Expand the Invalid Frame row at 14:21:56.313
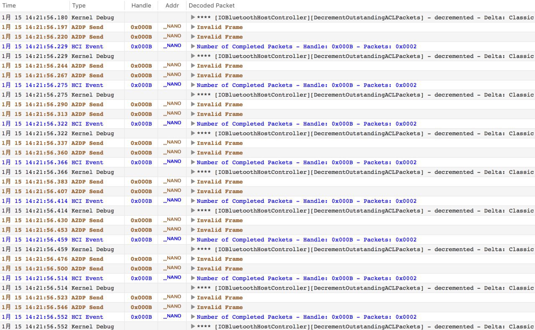535x330 pixels. tap(193, 114)
